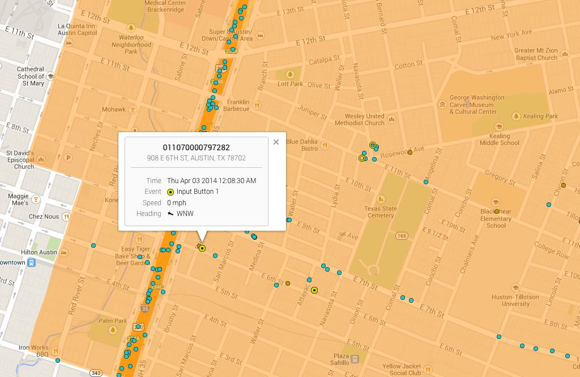Click the Easy Tiger restaurant icon
This screenshot has height=377, width=580.
click(x=139, y=239)
